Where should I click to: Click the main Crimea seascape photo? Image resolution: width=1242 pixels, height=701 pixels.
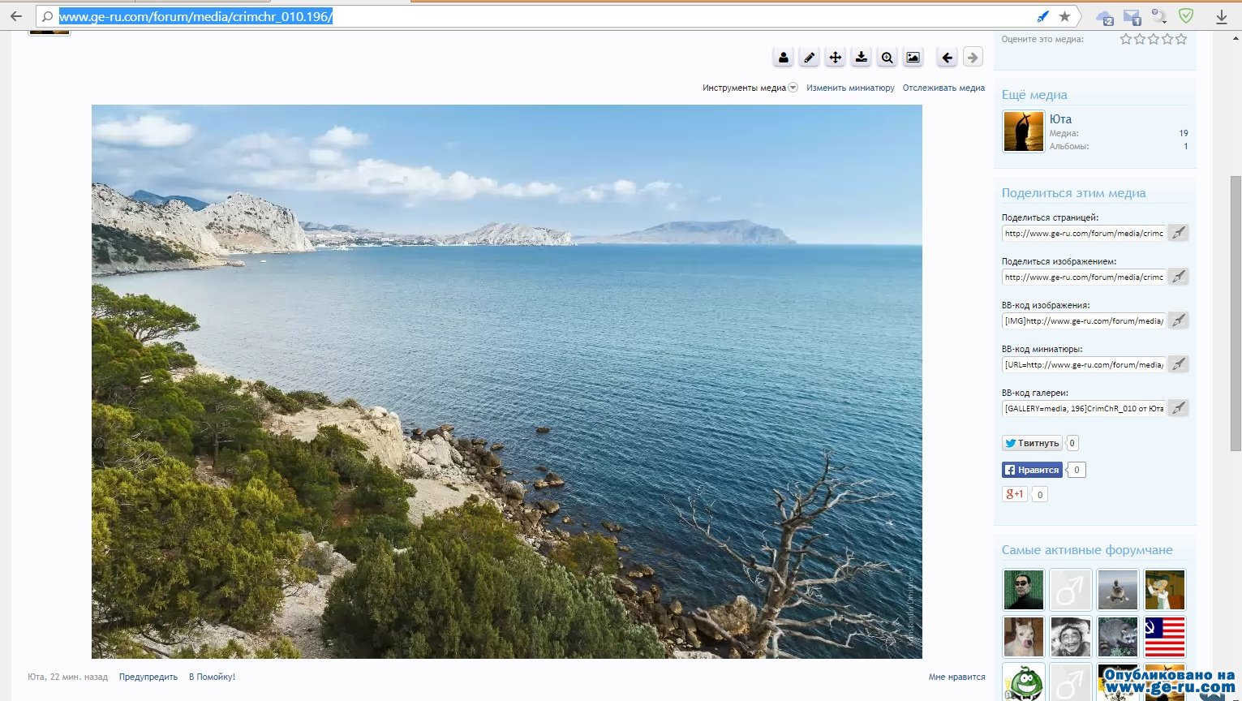click(507, 381)
